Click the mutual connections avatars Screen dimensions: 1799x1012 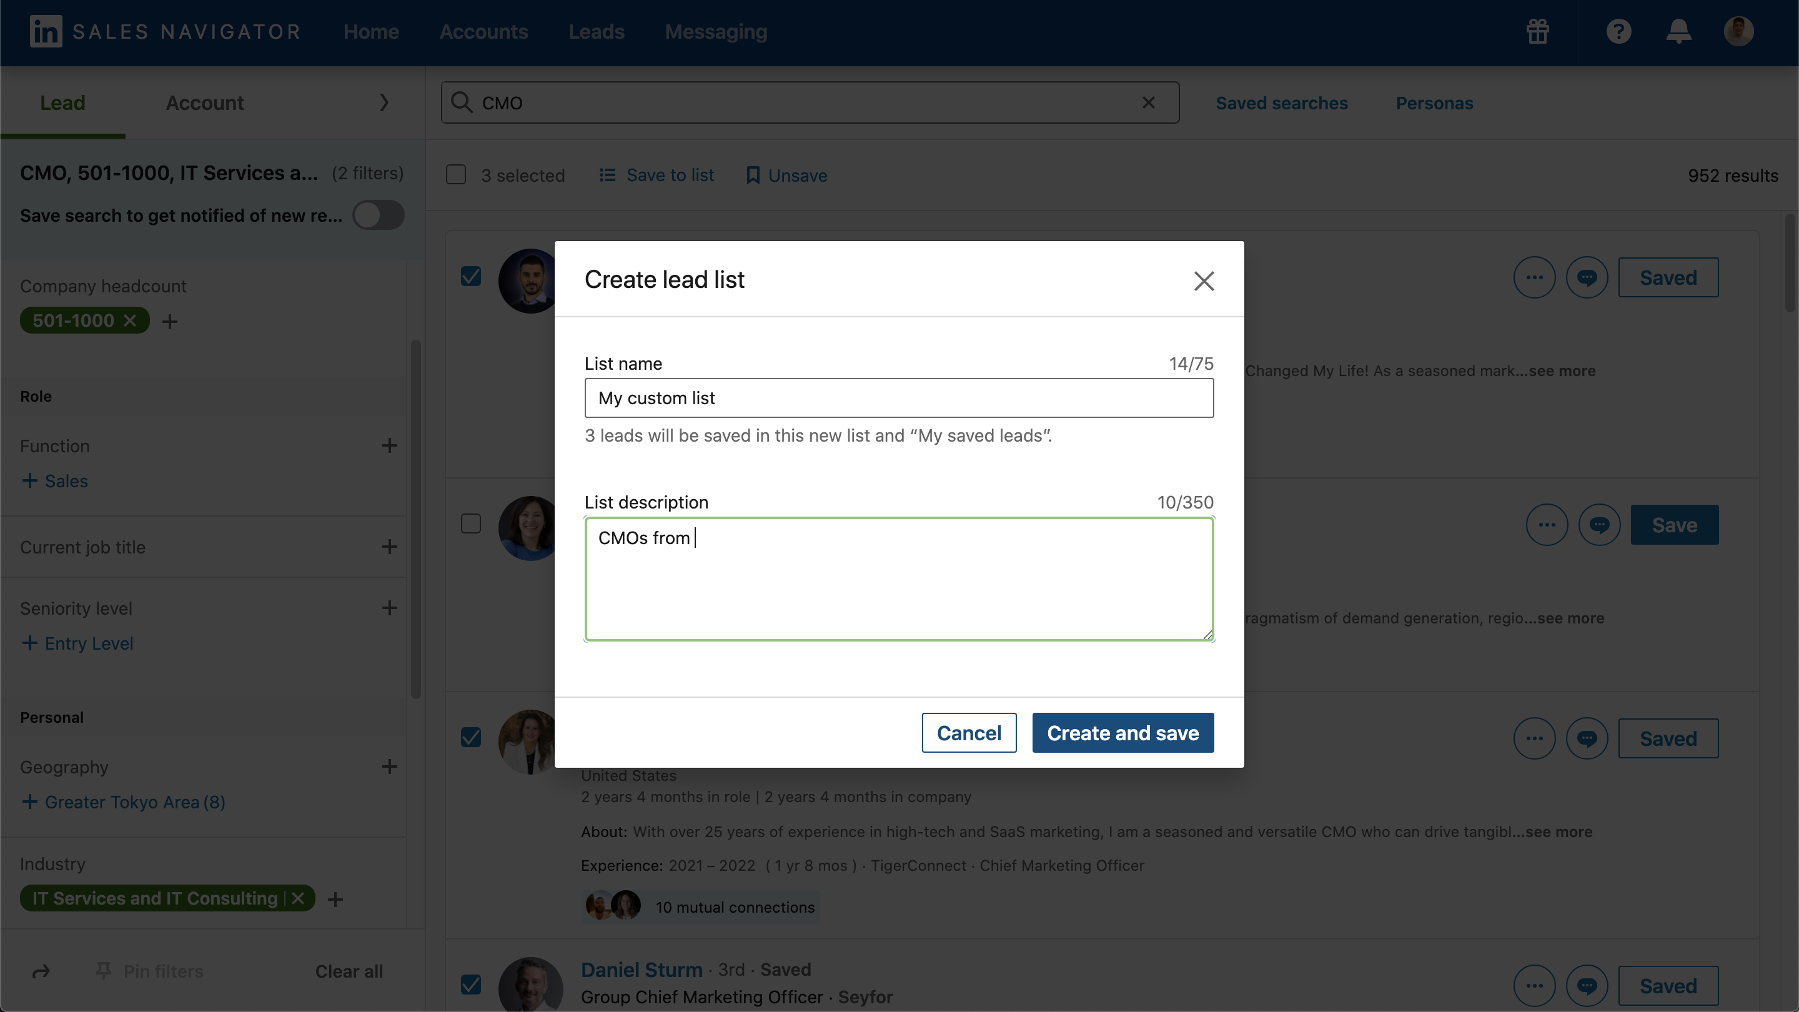point(613,906)
